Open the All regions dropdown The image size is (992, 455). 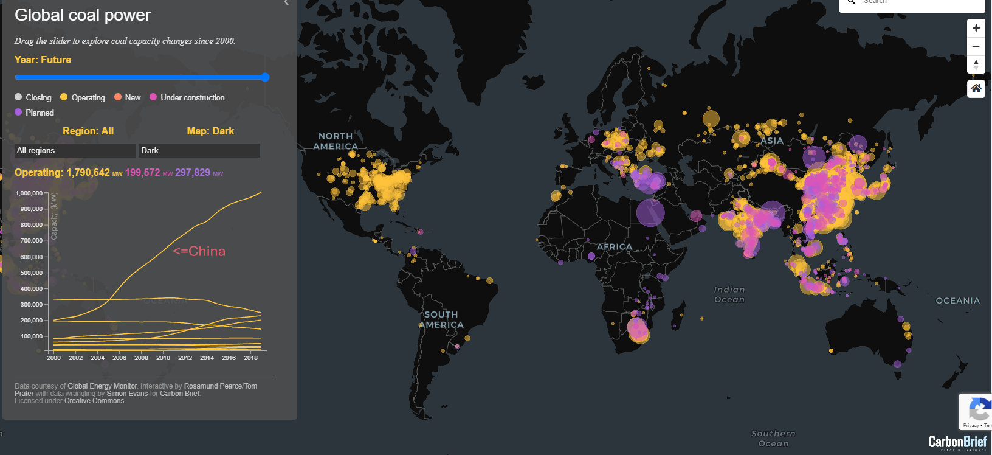75,150
